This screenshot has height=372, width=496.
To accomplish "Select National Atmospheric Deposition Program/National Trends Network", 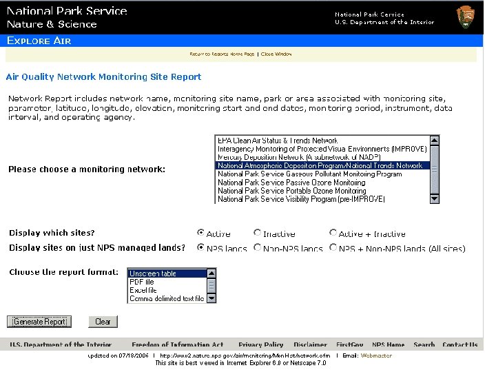I will pos(322,165).
